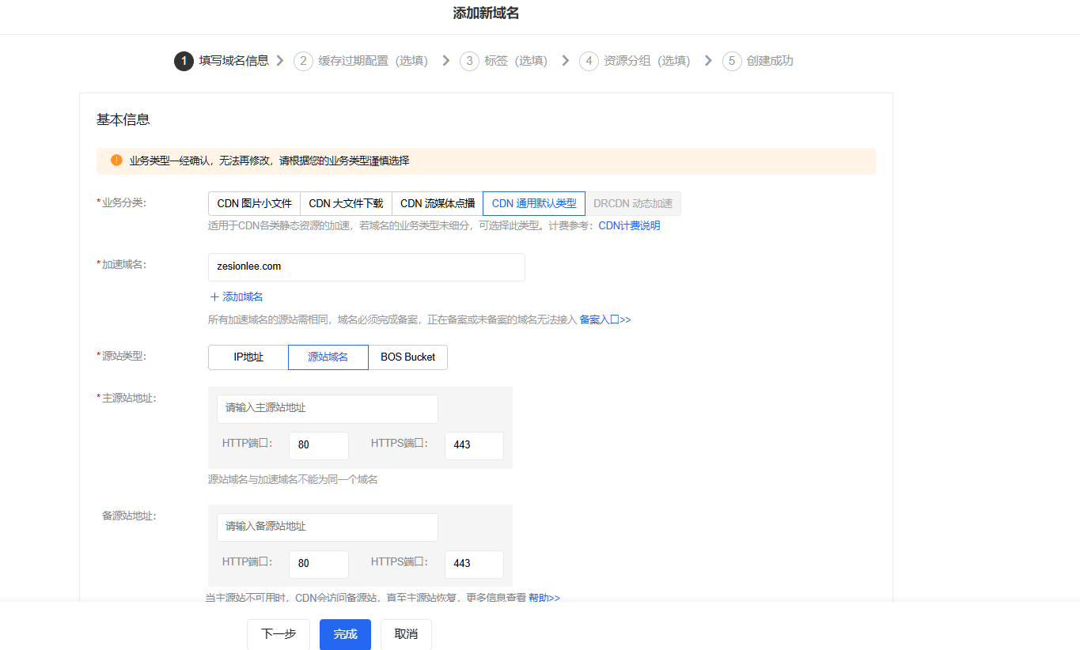
Task: Click step circle 2 缓存过期配置
Action: coord(303,60)
